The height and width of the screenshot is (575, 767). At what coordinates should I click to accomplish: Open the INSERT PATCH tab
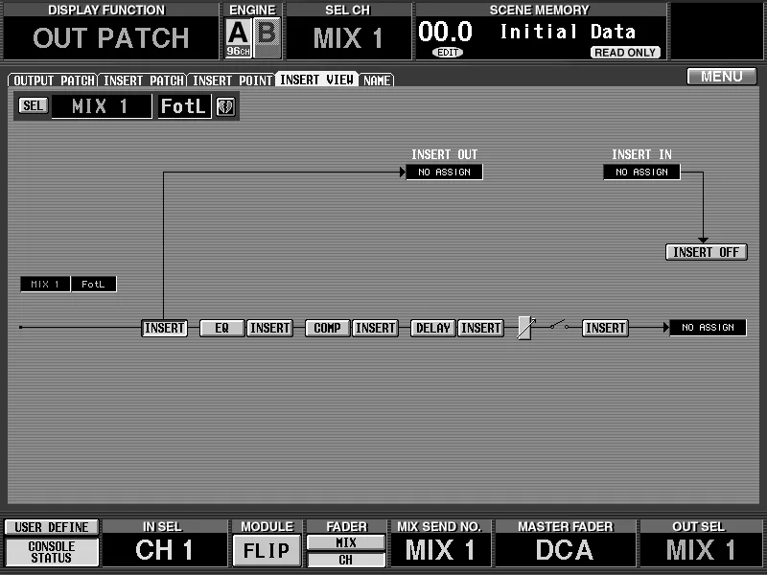pos(143,80)
